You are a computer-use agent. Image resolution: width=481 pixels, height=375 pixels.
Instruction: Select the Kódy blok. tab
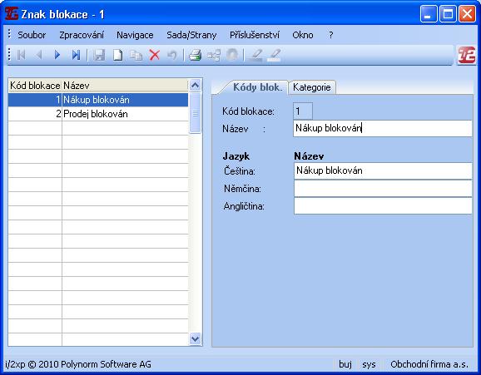click(x=257, y=87)
